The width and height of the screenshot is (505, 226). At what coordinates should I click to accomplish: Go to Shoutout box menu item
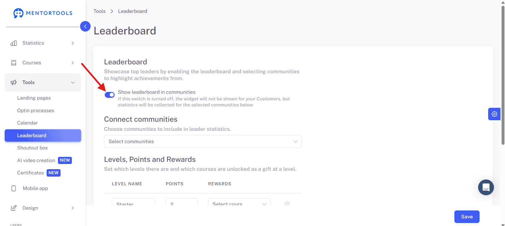coord(33,148)
